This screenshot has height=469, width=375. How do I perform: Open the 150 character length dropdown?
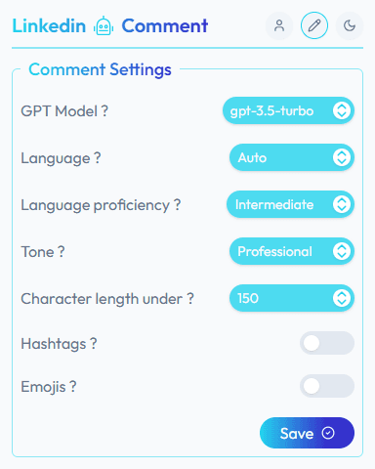pos(292,298)
